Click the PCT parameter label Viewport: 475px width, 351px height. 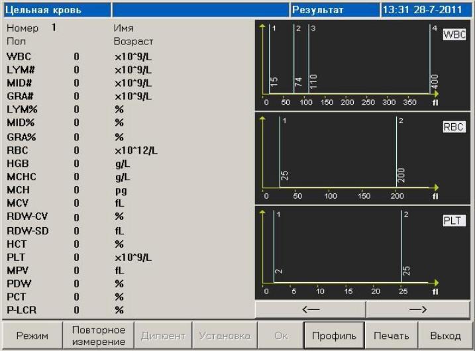coord(17,297)
